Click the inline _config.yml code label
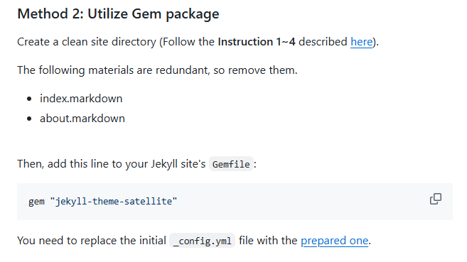 [x=203, y=241]
